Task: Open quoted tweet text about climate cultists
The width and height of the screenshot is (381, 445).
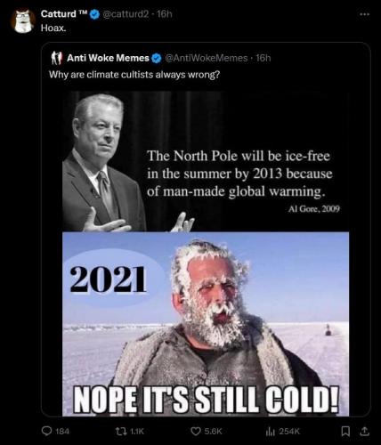Action: [134, 75]
